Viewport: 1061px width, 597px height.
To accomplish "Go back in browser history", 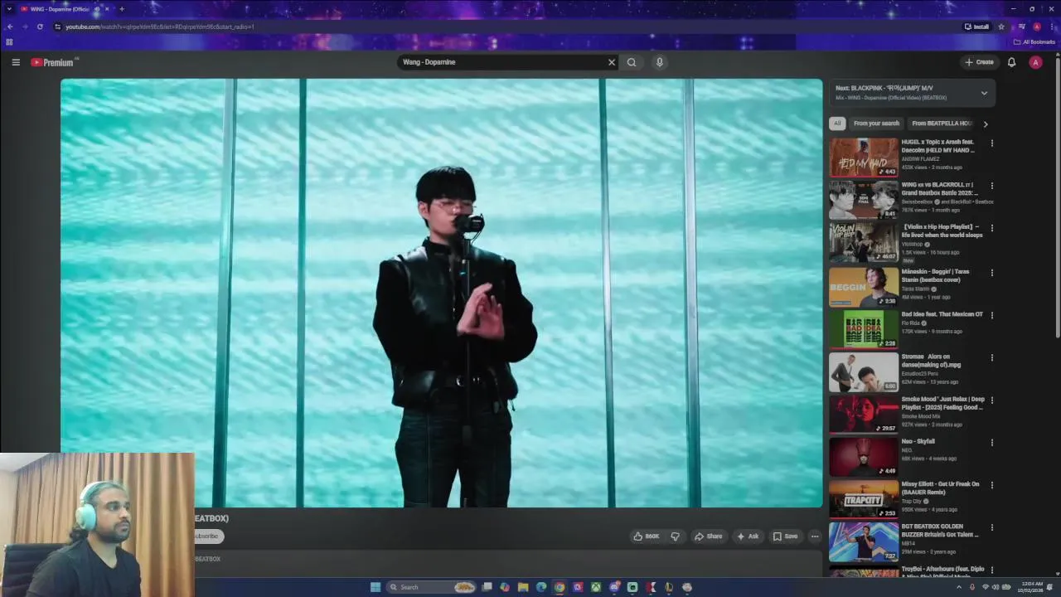I will (10, 27).
